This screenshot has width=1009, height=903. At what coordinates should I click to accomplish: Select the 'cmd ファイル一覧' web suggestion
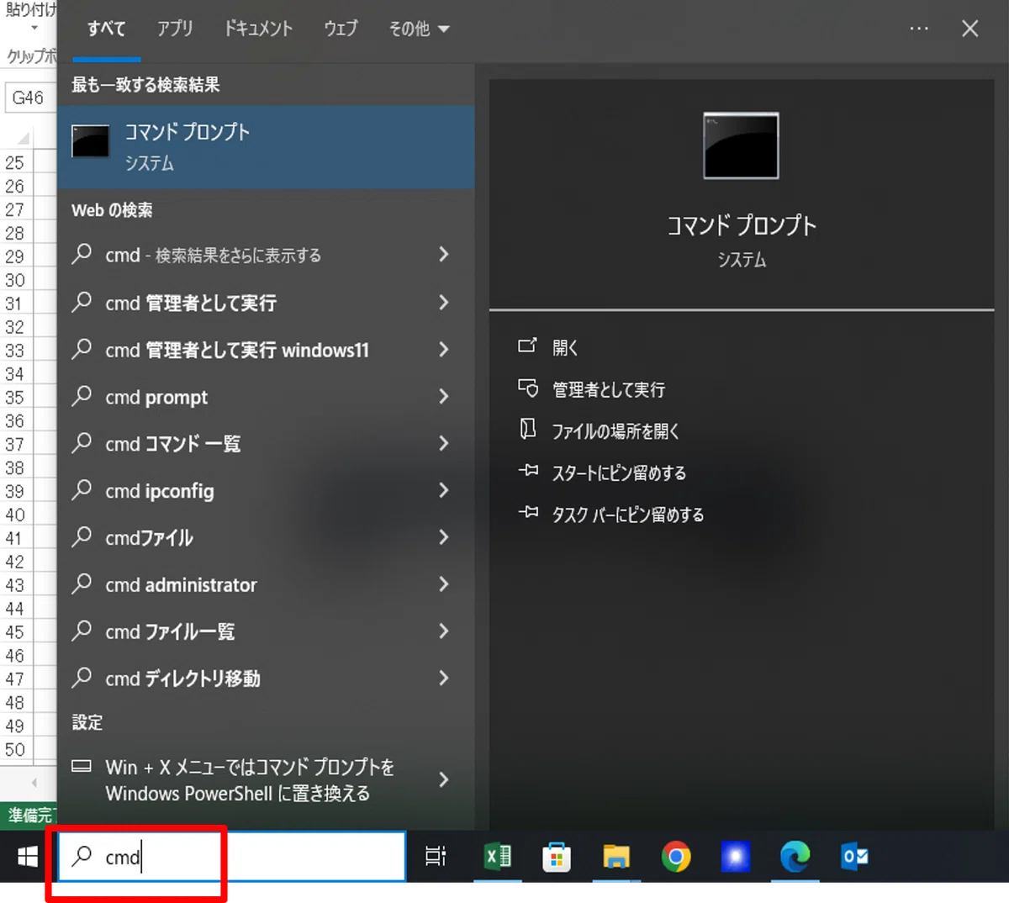[266, 631]
